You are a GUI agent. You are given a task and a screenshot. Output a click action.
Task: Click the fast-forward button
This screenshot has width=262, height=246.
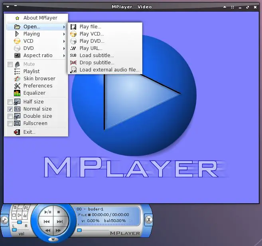[x=58, y=230]
